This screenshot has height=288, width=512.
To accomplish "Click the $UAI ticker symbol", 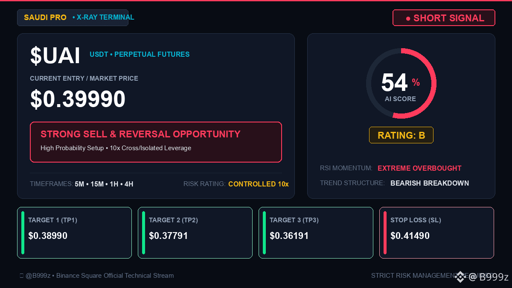I will (x=55, y=56).
